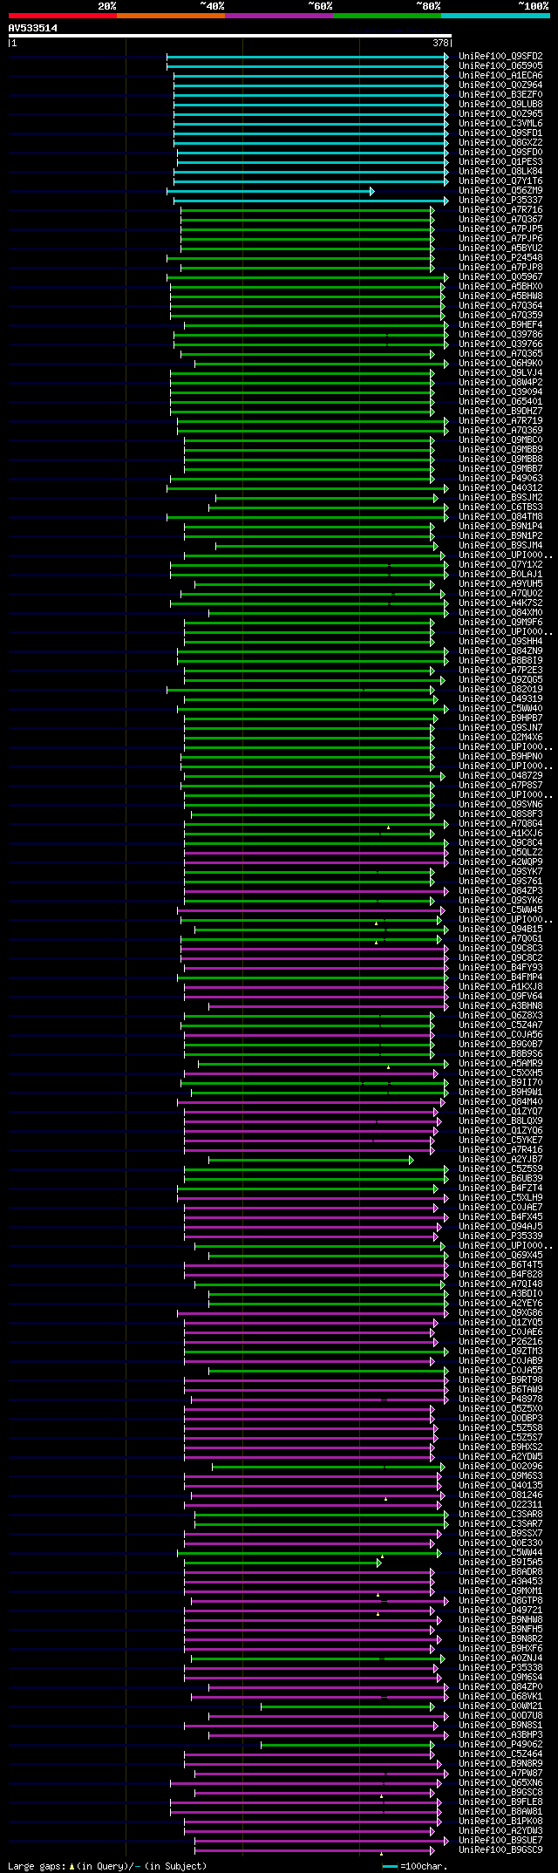
Task: Select the UniRef100_P35337 label
Action: point(500,201)
